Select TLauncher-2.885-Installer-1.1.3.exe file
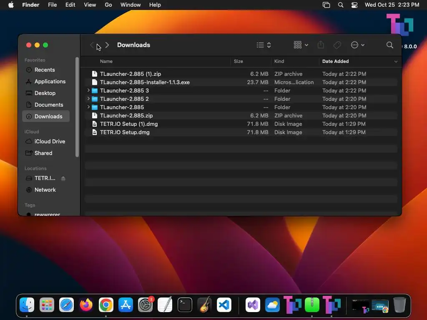Viewport: 427px width, 320px height. tap(241, 82)
